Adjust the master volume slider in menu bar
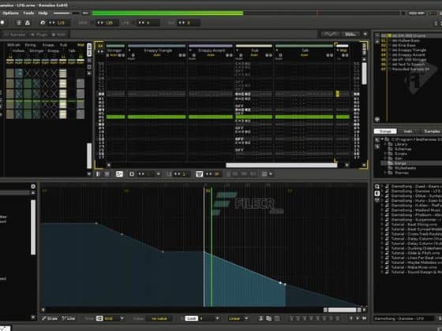The height and width of the screenshot is (331, 442). tap(66, 13)
